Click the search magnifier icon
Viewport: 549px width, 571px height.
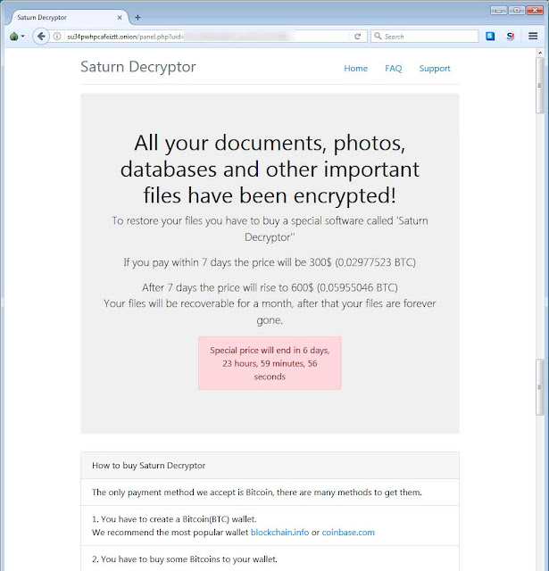click(x=378, y=36)
